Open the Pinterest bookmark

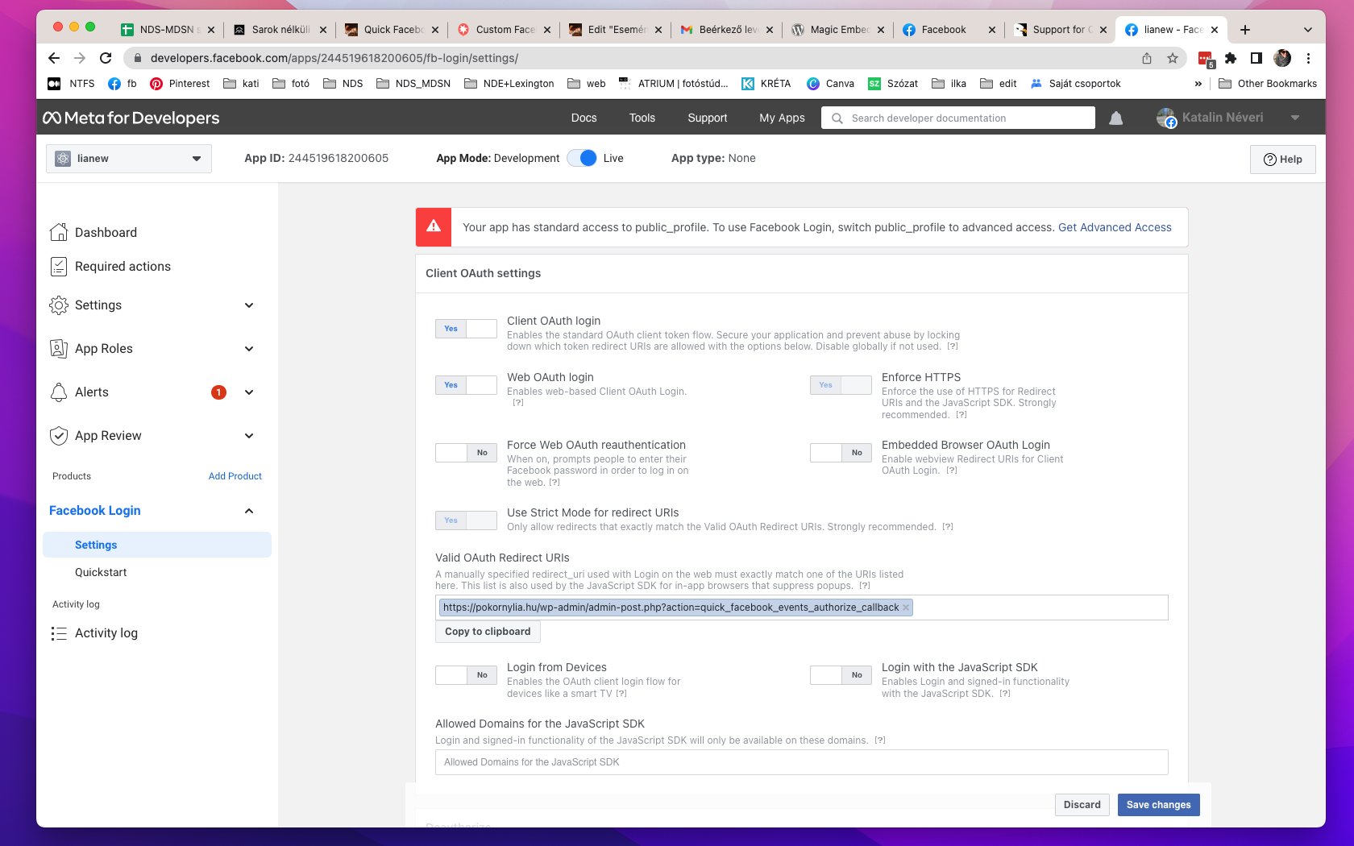[x=180, y=84]
